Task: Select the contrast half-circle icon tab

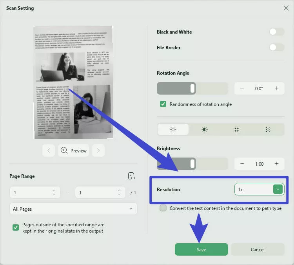Action: [205, 129]
